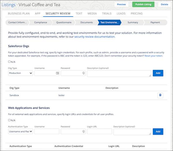Viewport: 173px width, 151px height.
Task: Click the Web Applications password key icon
Action: click(x=83, y=131)
